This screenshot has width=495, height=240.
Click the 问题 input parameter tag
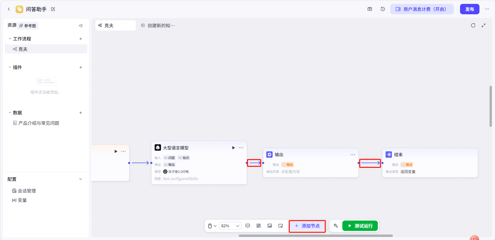[x=169, y=158]
